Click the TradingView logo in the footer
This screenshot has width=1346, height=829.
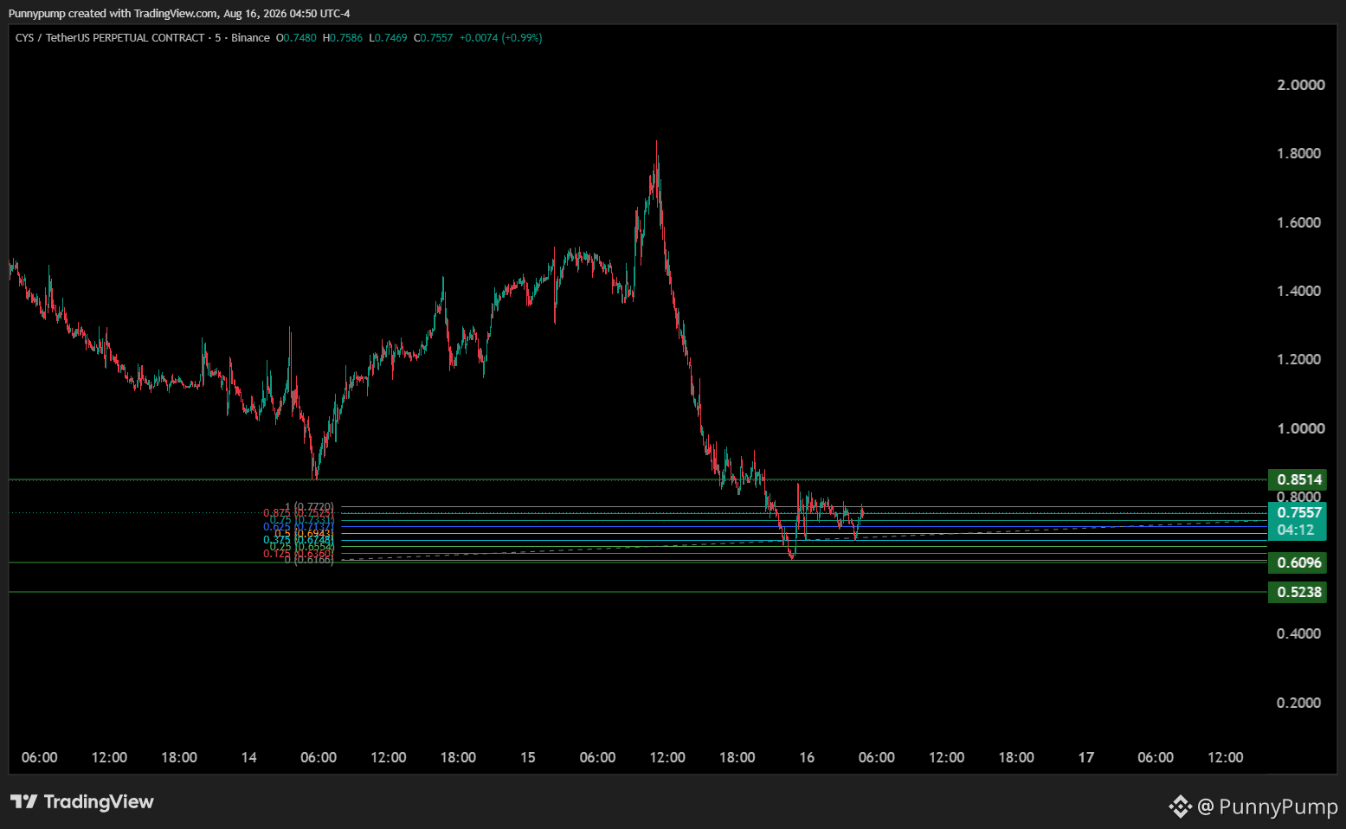click(82, 802)
